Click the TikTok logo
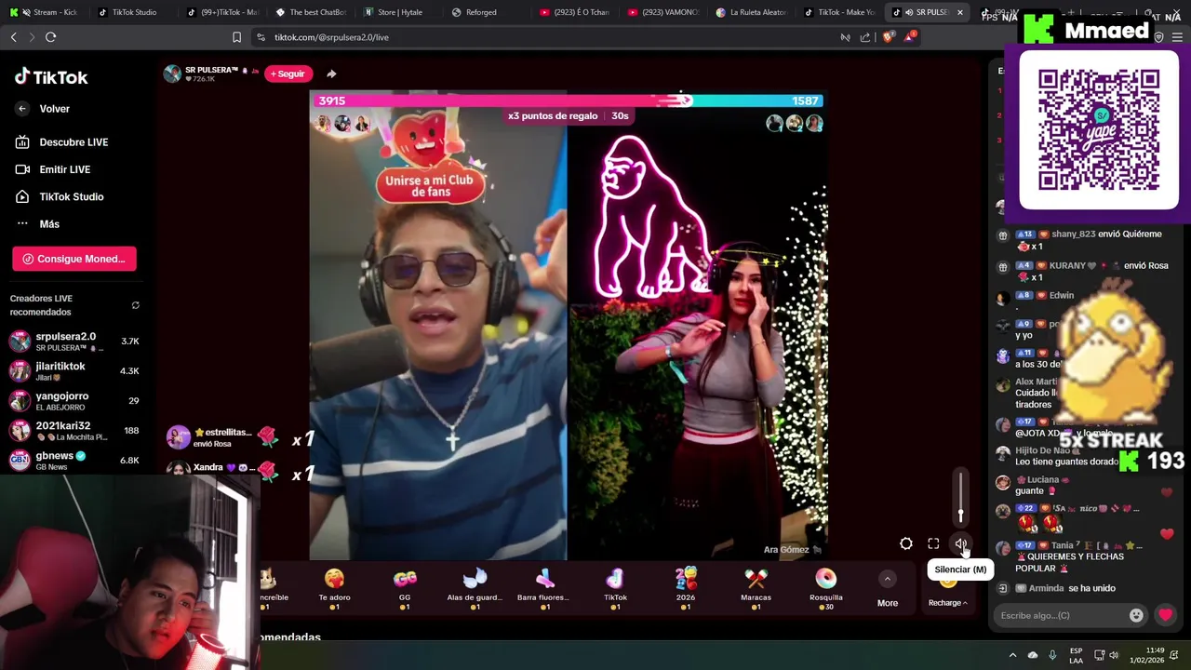 (51, 77)
